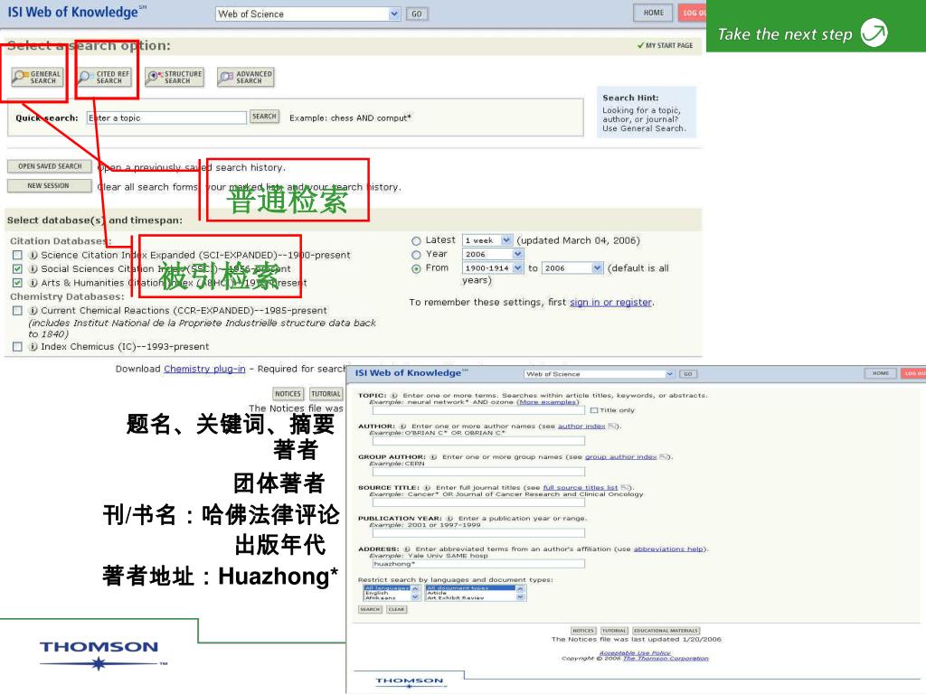Select the From radio button
The image size is (926, 694).
(x=416, y=268)
